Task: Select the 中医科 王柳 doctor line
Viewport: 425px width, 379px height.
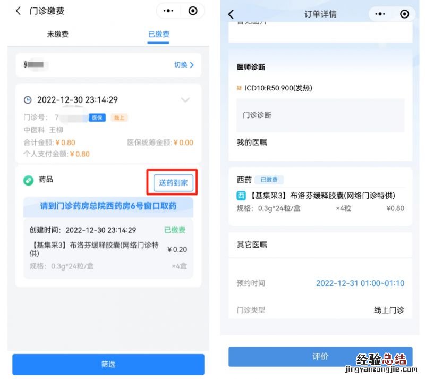Action: point(44,130)
